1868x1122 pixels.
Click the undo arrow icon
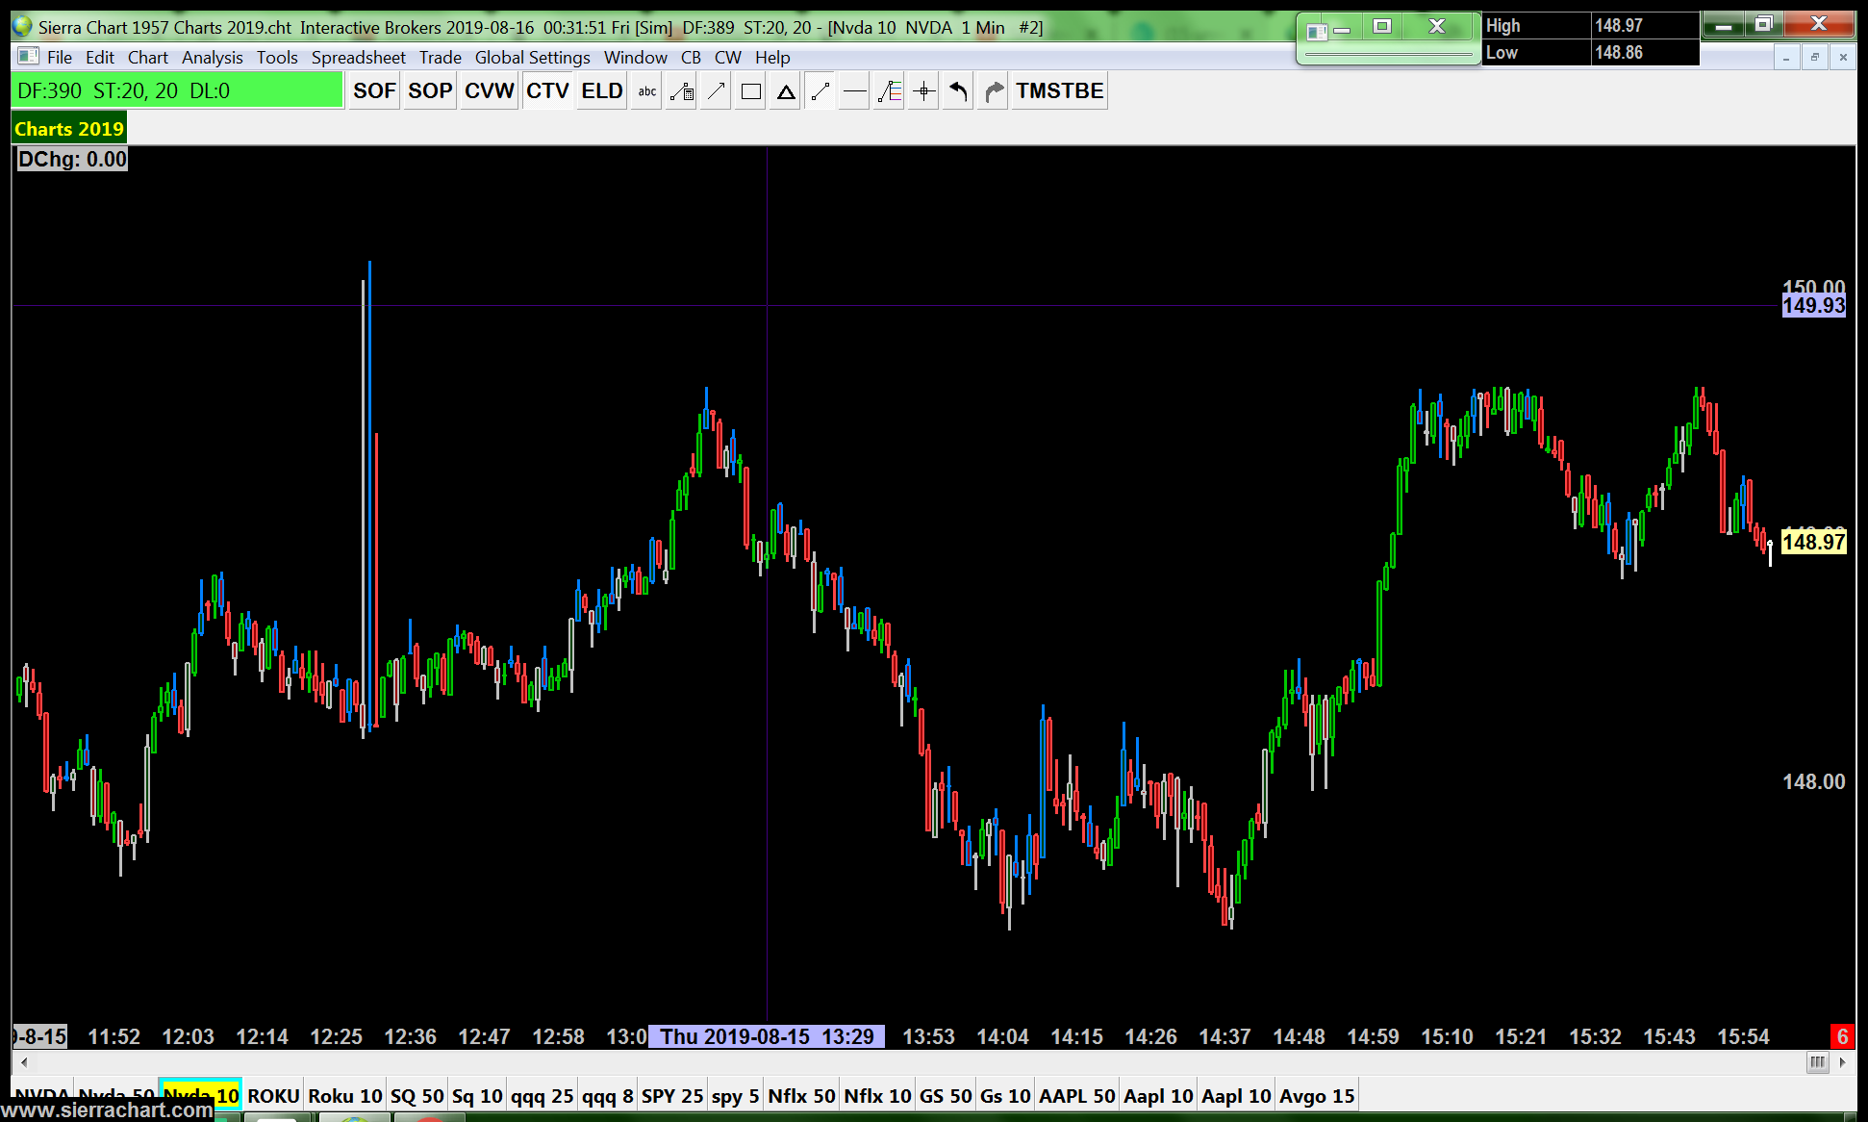point(959,91)
